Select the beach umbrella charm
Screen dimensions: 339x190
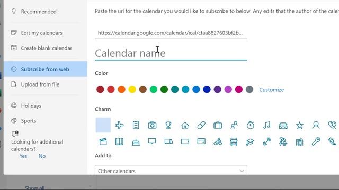(283, 141)
